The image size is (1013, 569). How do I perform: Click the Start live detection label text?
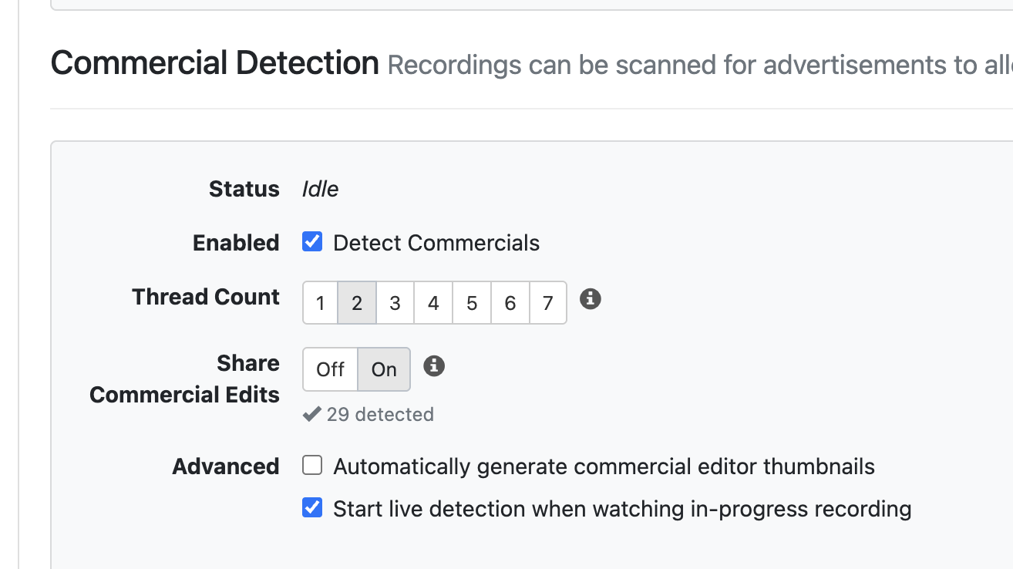click(621, 509)
